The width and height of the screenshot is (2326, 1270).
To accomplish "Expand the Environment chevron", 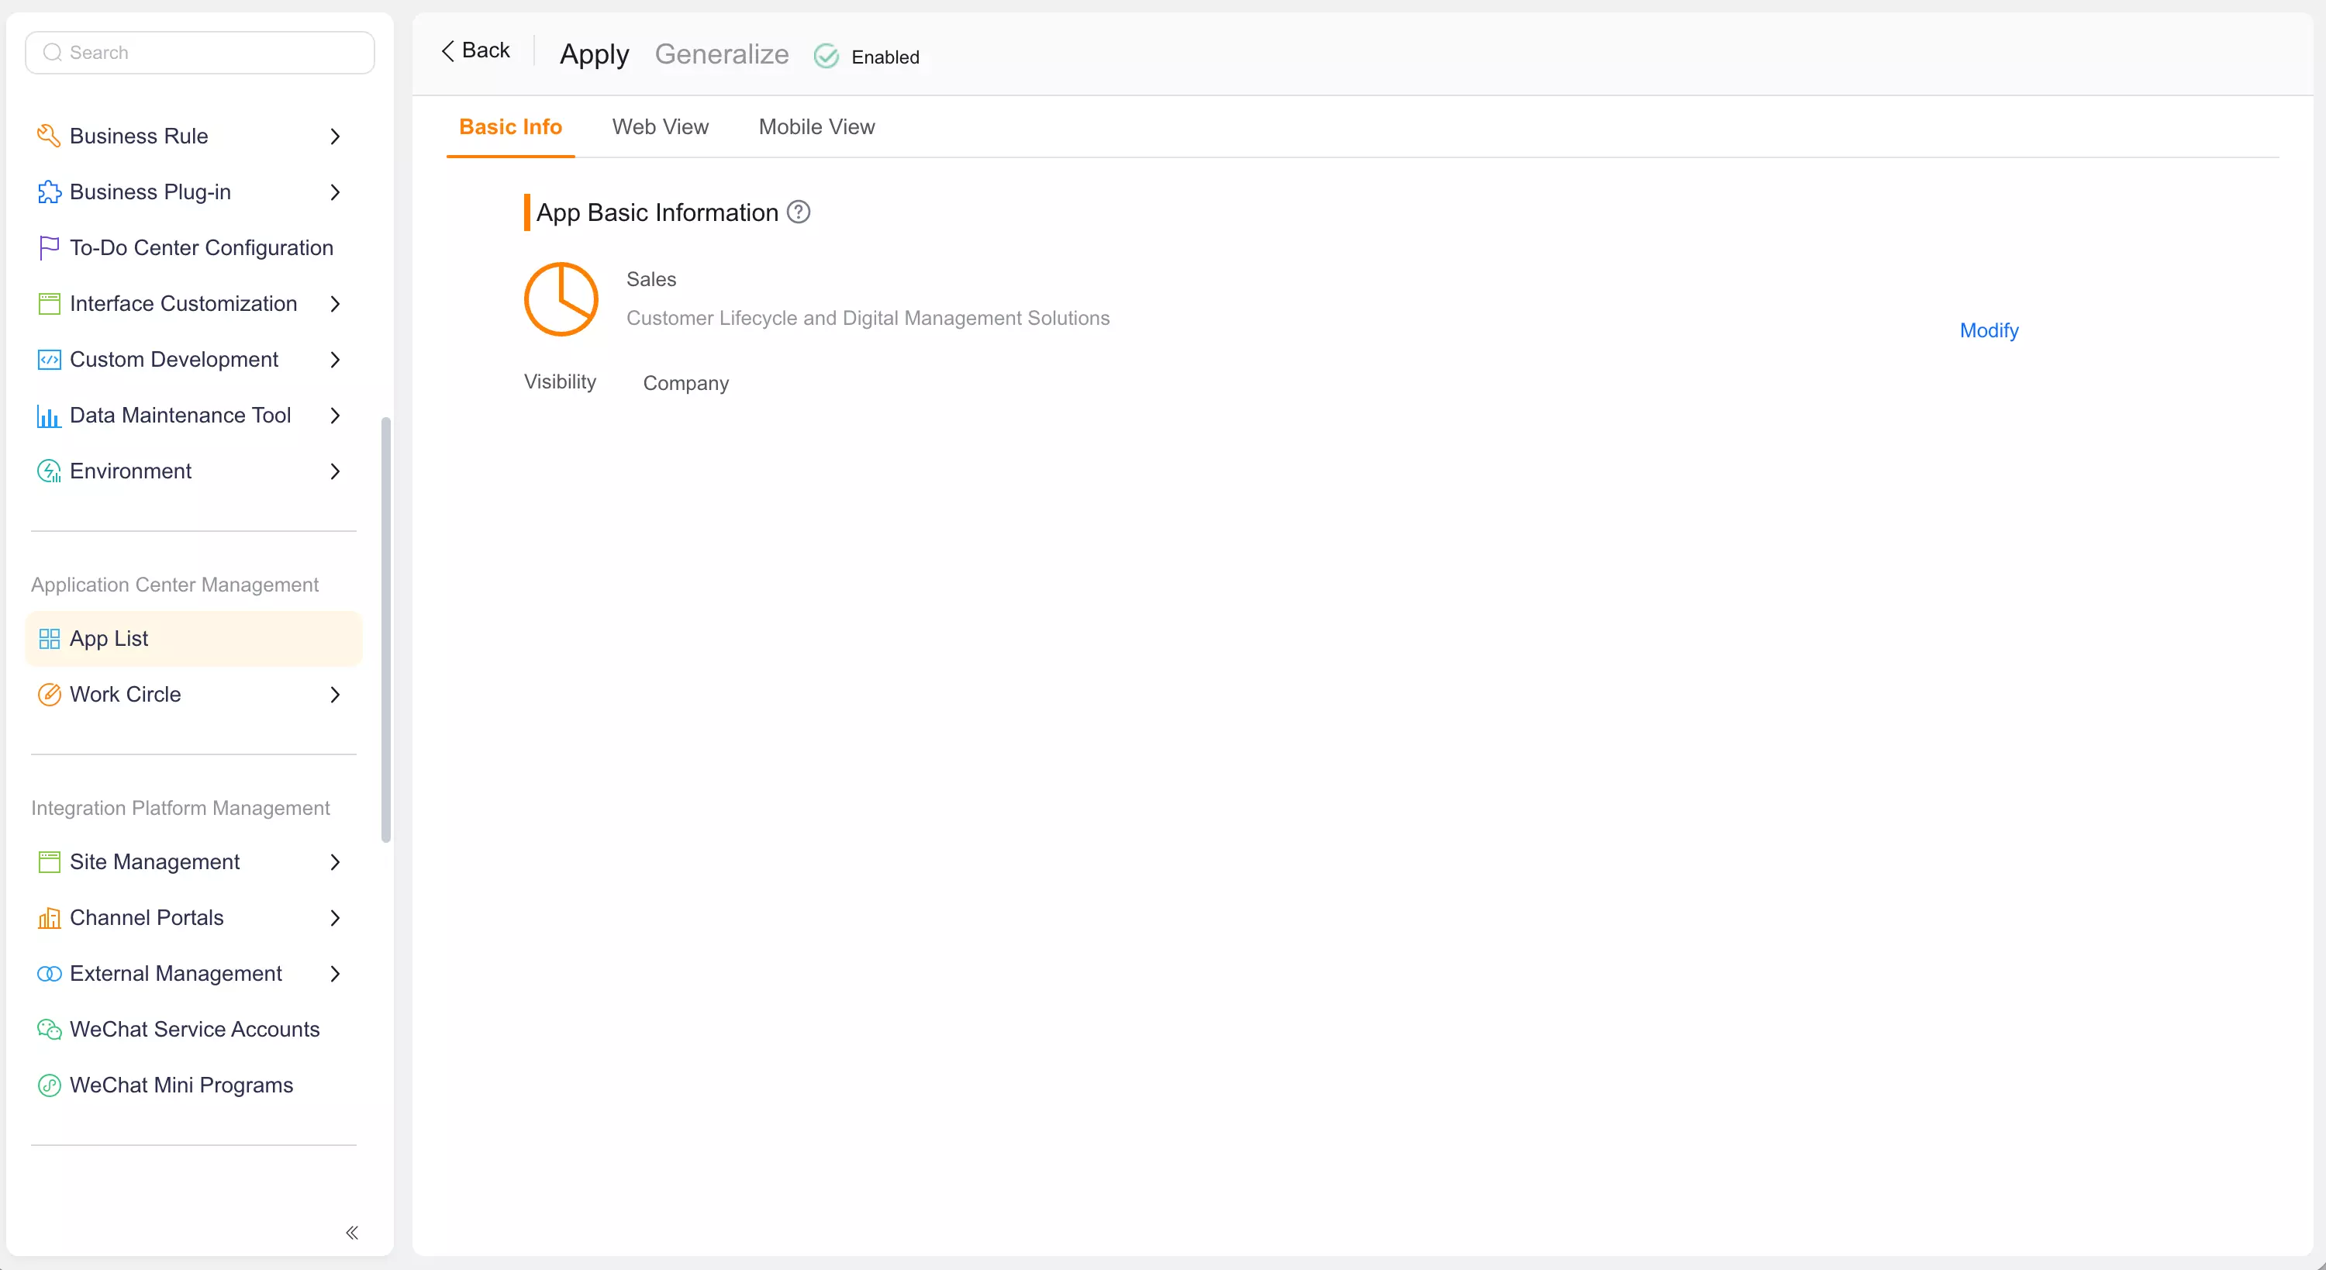I will tap(335, 471).
